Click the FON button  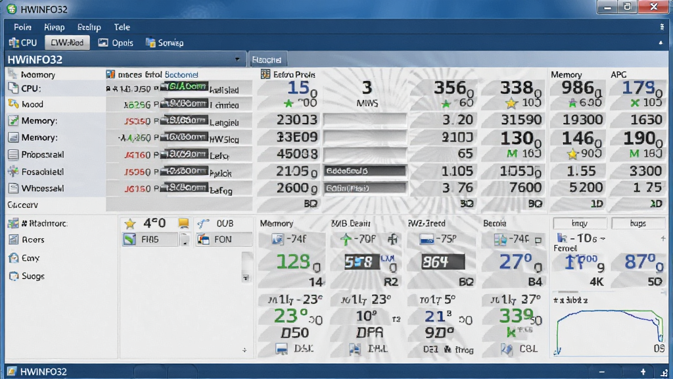[223, 240]
